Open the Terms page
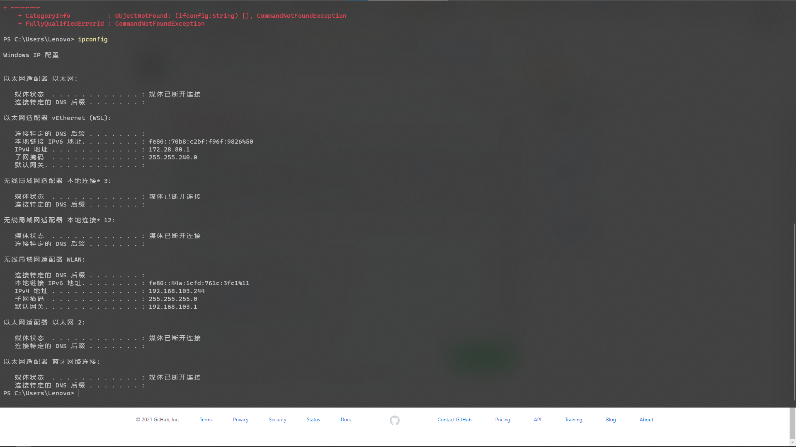The height and width of the screenshot is (447, 796). 206,419
